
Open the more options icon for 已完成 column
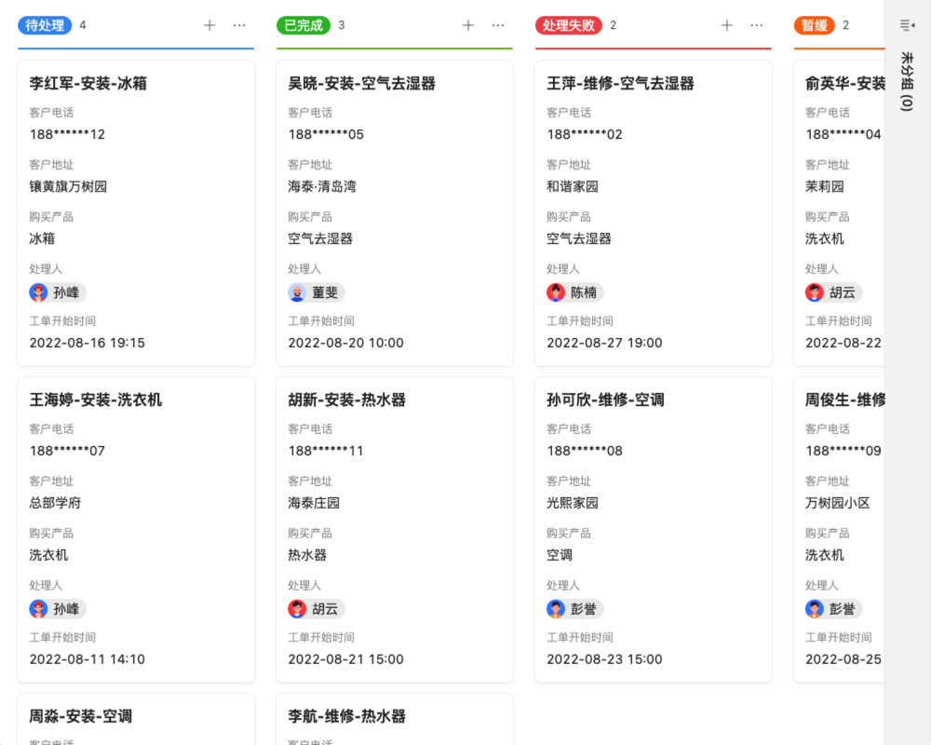pos(498,25)
